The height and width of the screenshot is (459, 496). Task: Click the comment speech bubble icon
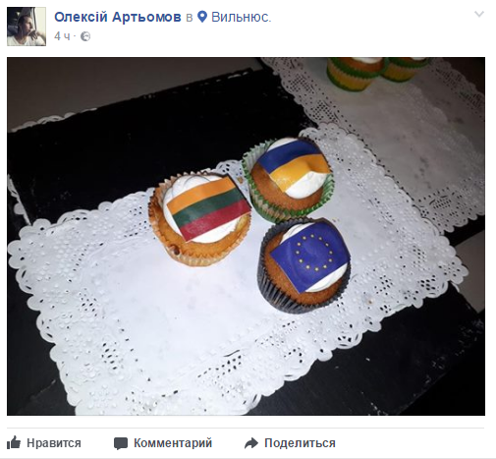(x=121, y=443)
